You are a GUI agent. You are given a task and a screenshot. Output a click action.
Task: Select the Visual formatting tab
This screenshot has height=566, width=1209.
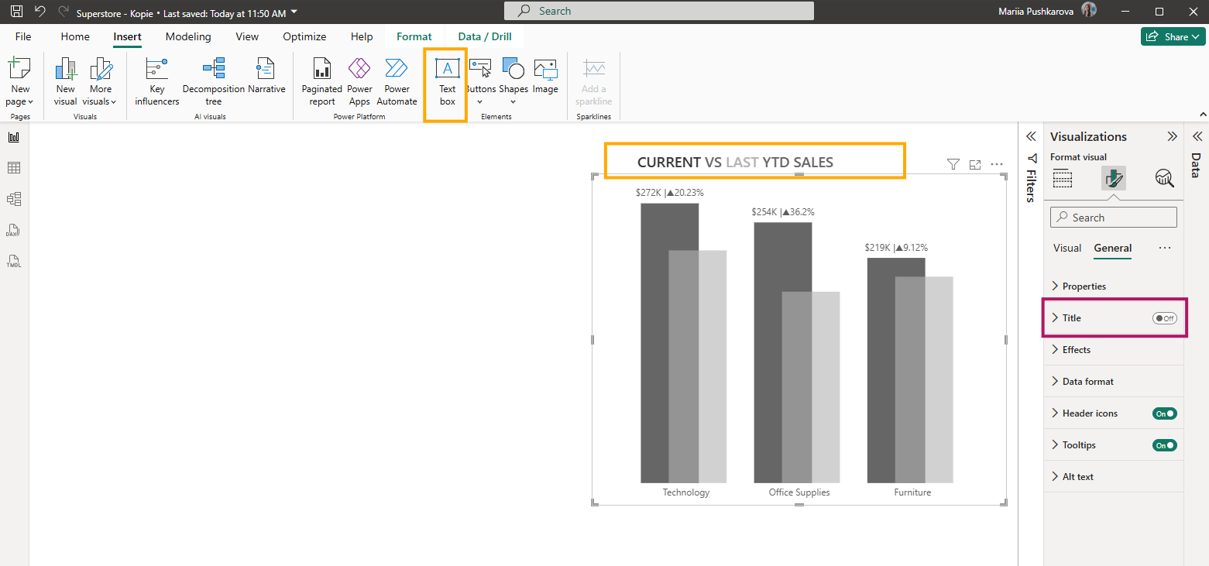1066,248
